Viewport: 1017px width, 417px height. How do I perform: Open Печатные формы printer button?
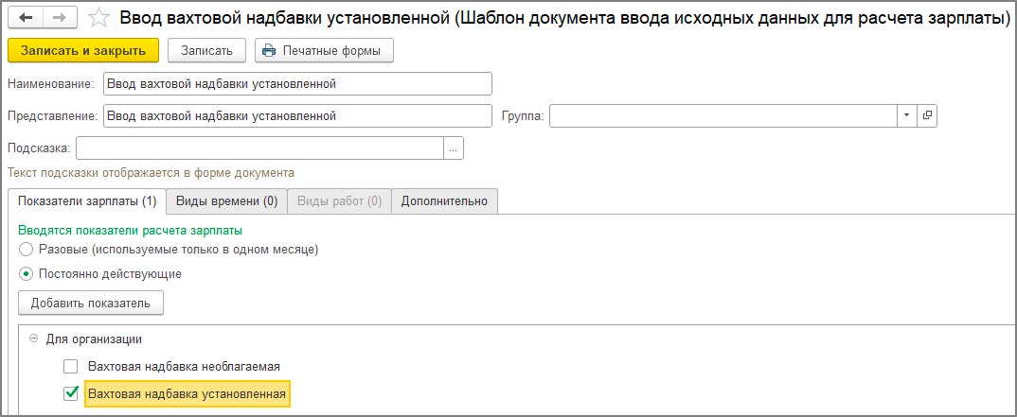[x=324, y=50]
